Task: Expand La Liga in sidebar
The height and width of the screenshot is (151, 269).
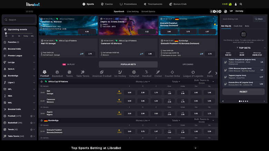Action: (x=34, y=62)
